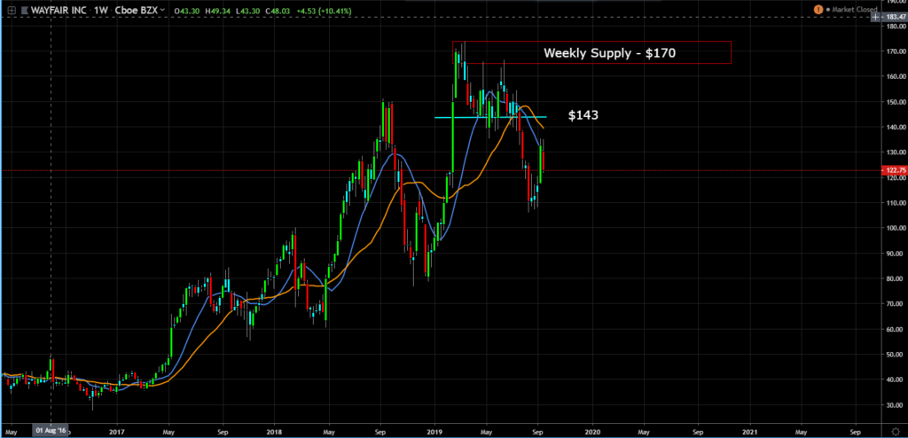Click the 2019 label on time axis
Image resolution: width=908 pixels, height=438 pixels.
tap(434, 432)
